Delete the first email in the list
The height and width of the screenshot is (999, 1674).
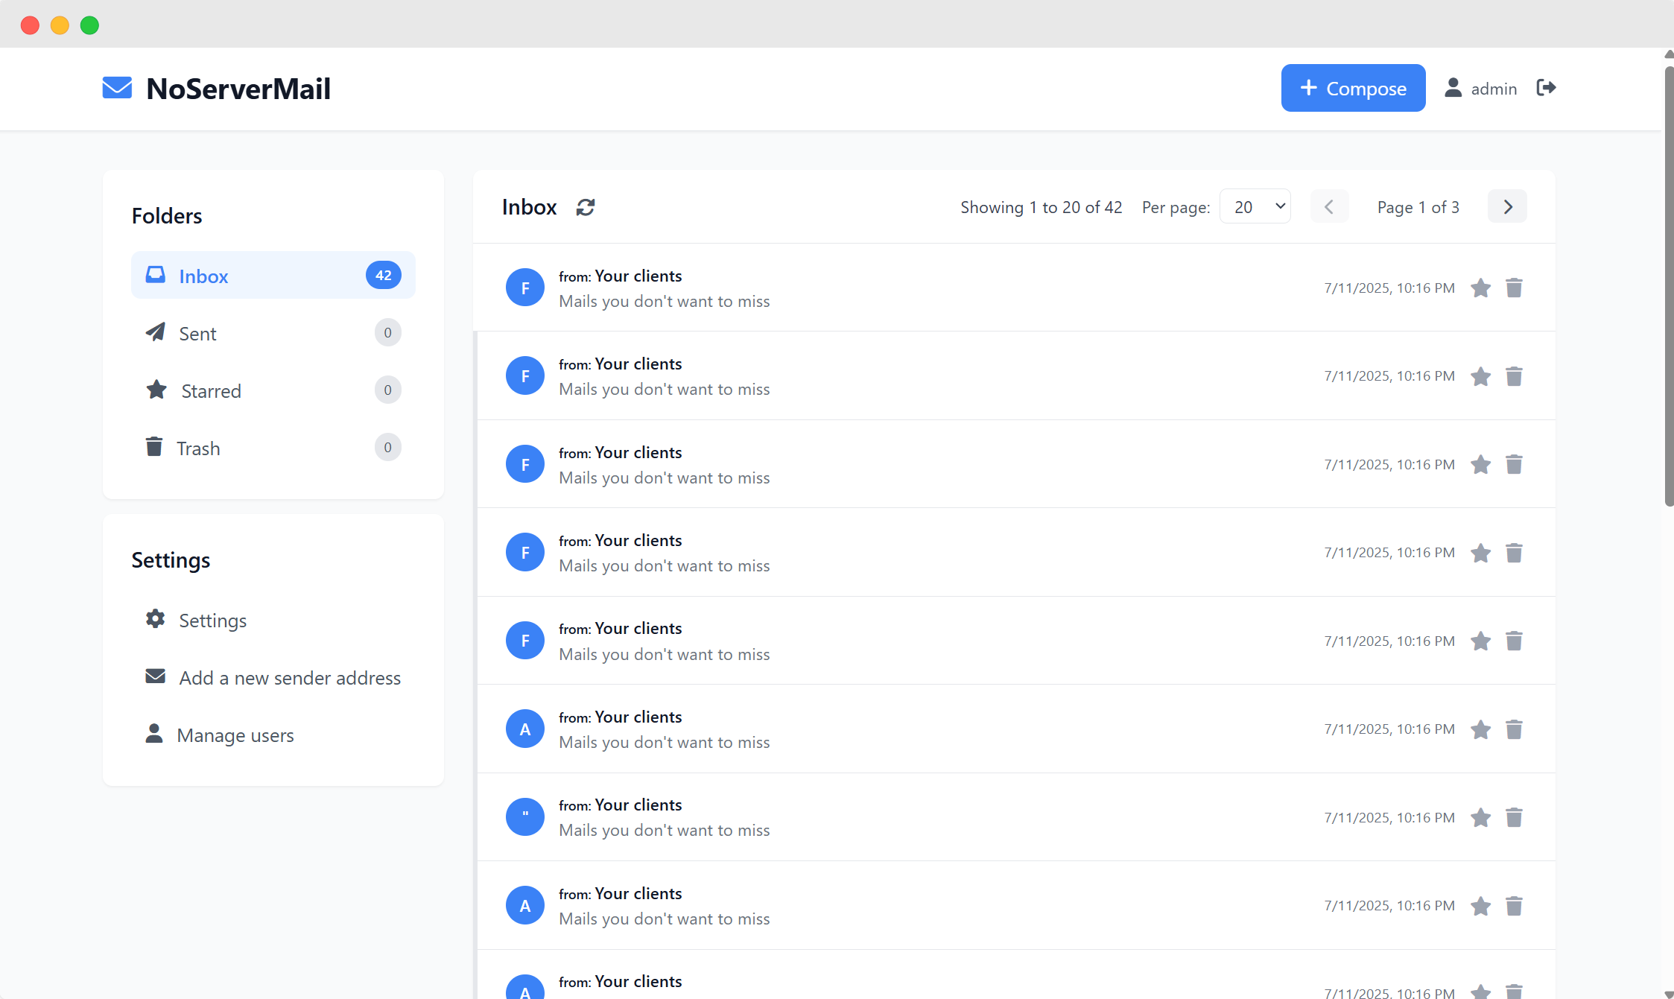point(1514,288)
